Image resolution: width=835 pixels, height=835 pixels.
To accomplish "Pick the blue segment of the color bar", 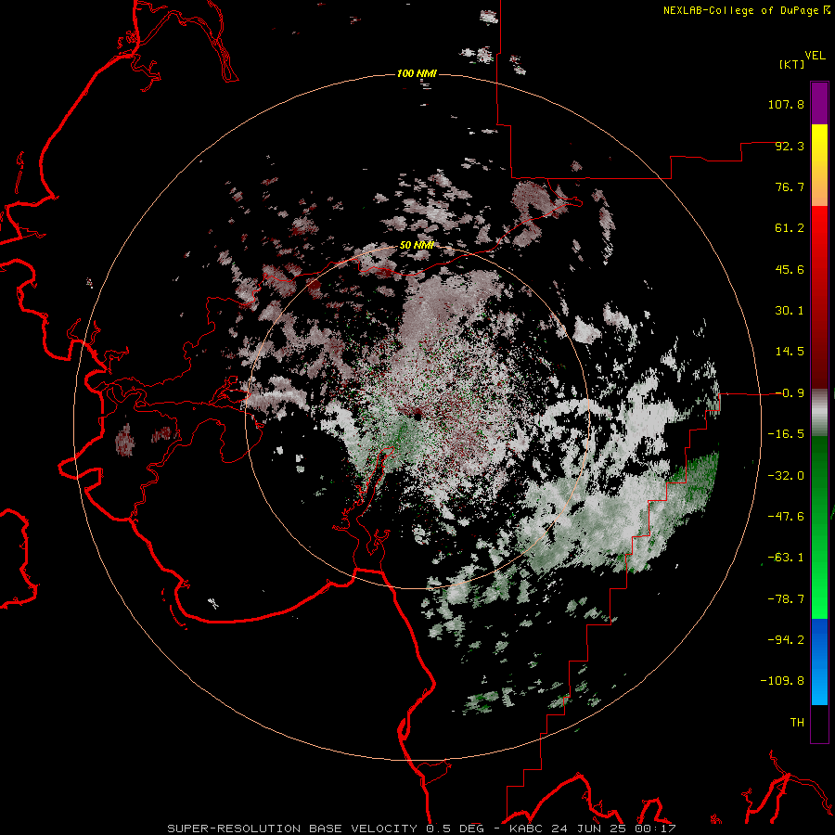I will (819, 662).
